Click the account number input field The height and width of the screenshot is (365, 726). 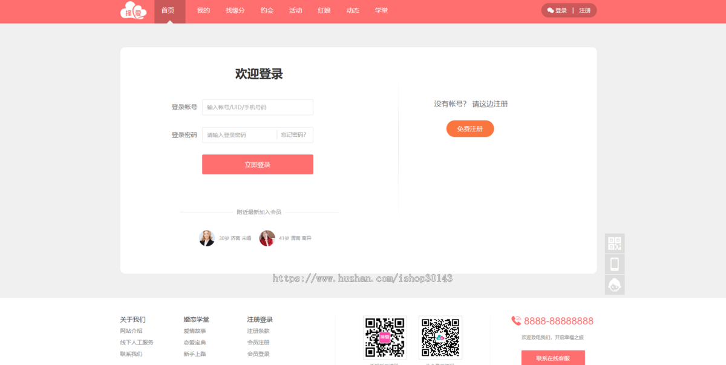click(257, 107)
